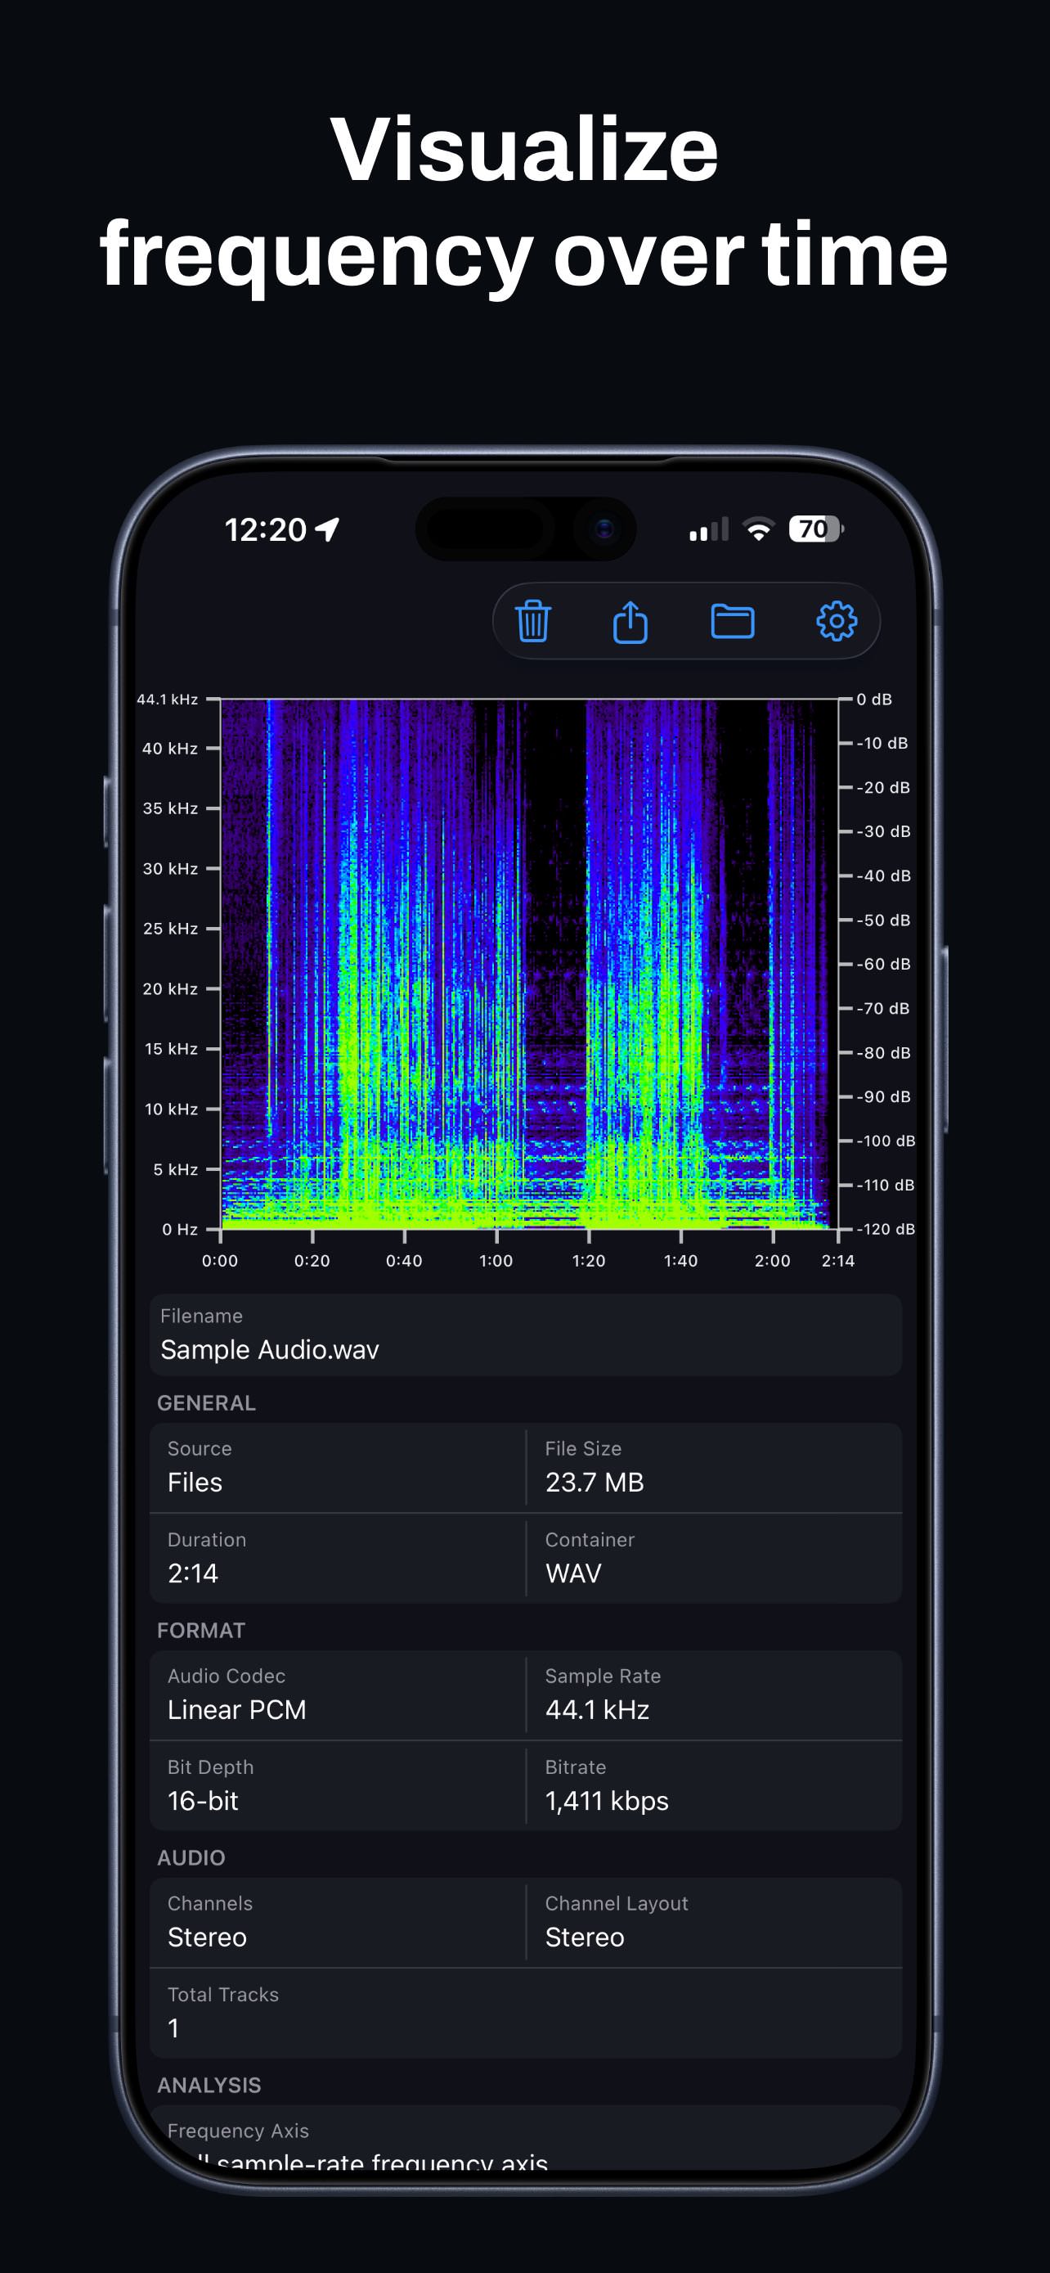Image resolution: width=1050 pixels, height=2273 pixels.
Task: Tap the ANALYSIS section header
Action: click(209, 2085)
